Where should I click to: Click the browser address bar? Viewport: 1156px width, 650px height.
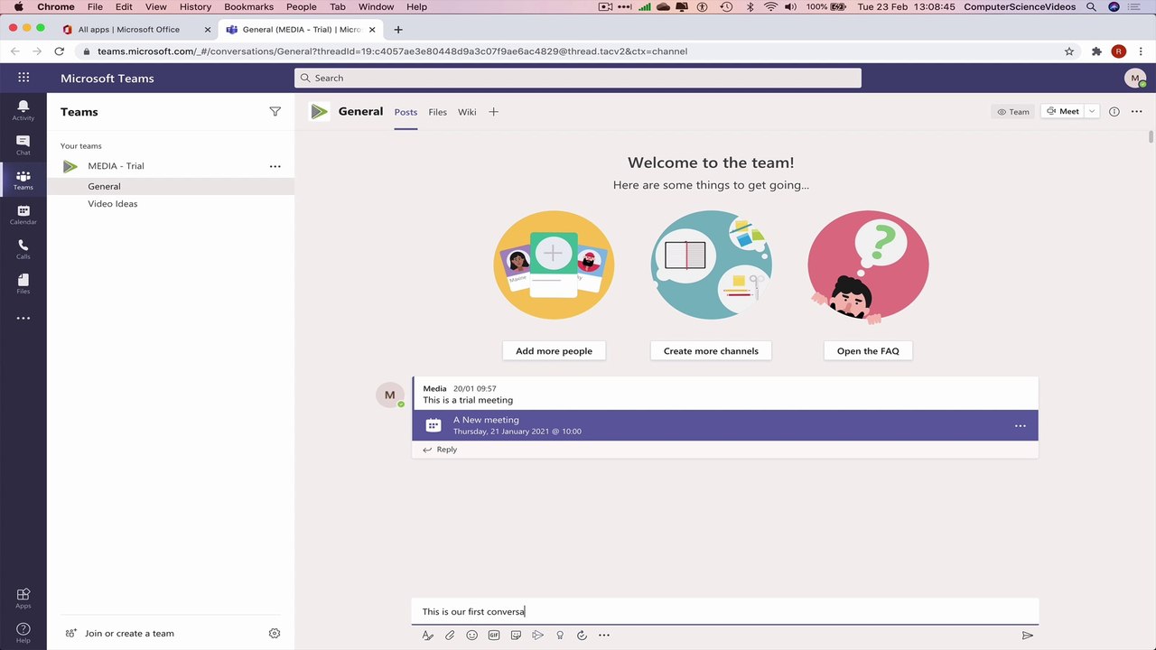click(578, 51)
